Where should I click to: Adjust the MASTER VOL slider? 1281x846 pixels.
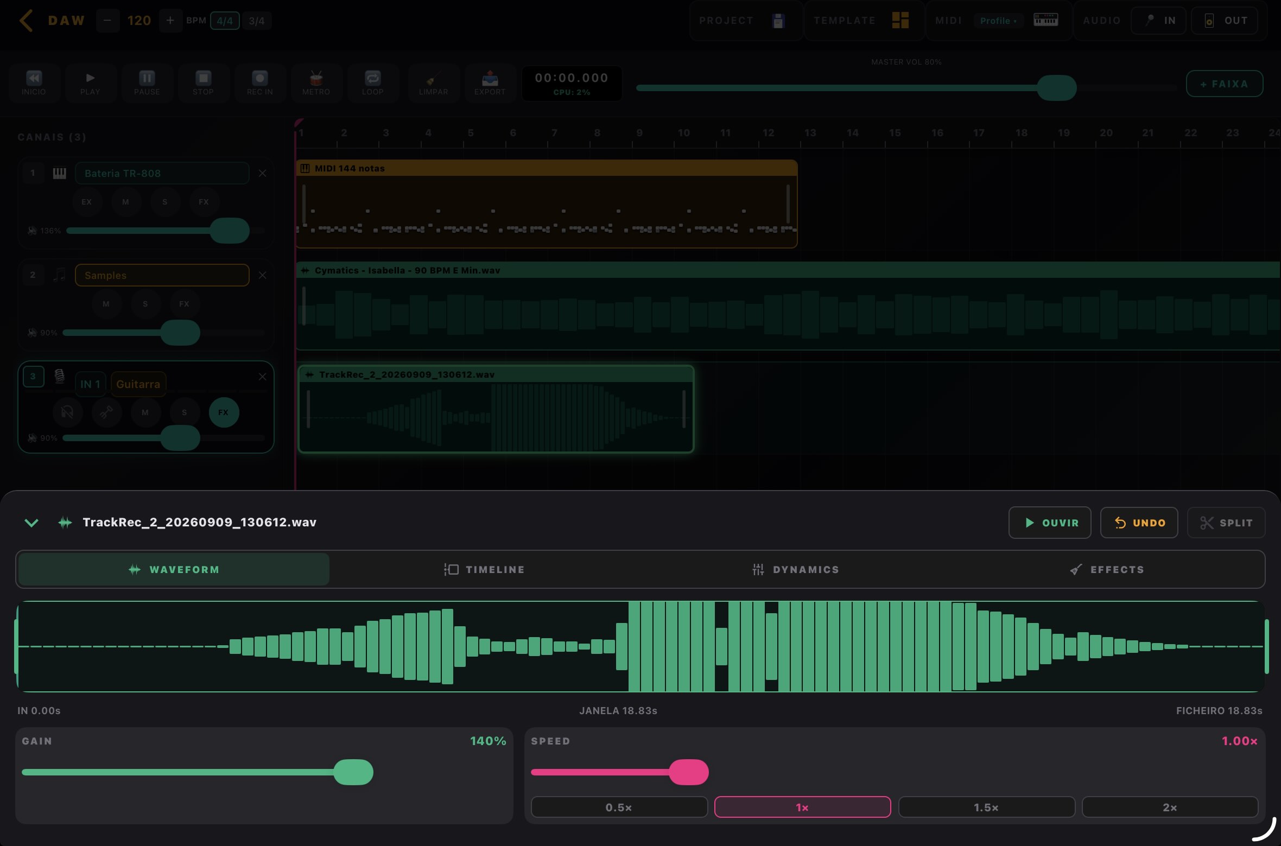1056,88
